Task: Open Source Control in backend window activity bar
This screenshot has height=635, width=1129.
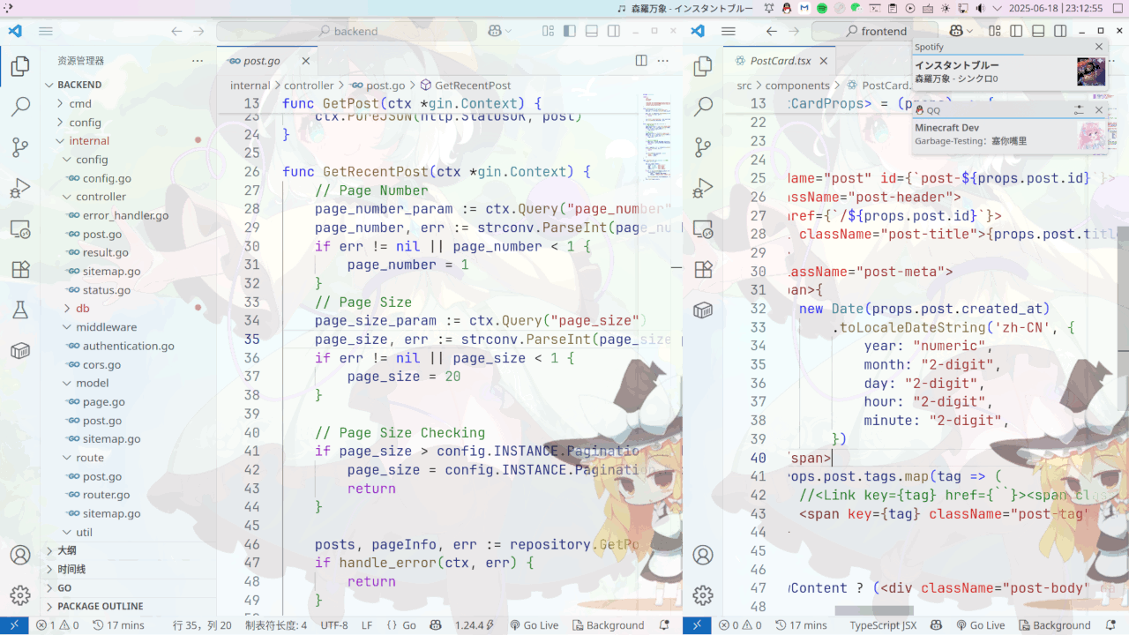Action: [x=19, y=147]
